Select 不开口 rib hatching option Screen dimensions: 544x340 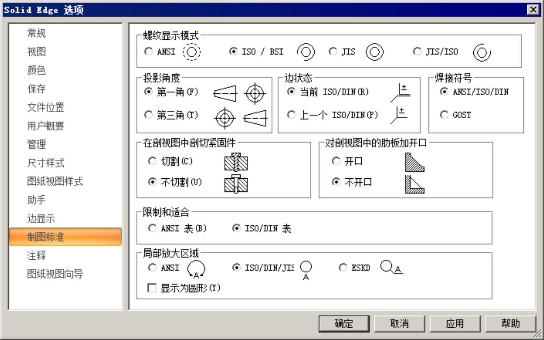pos(336,182)
